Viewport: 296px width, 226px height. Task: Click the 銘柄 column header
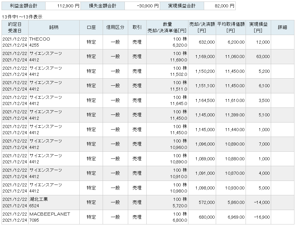coord(54,27)
